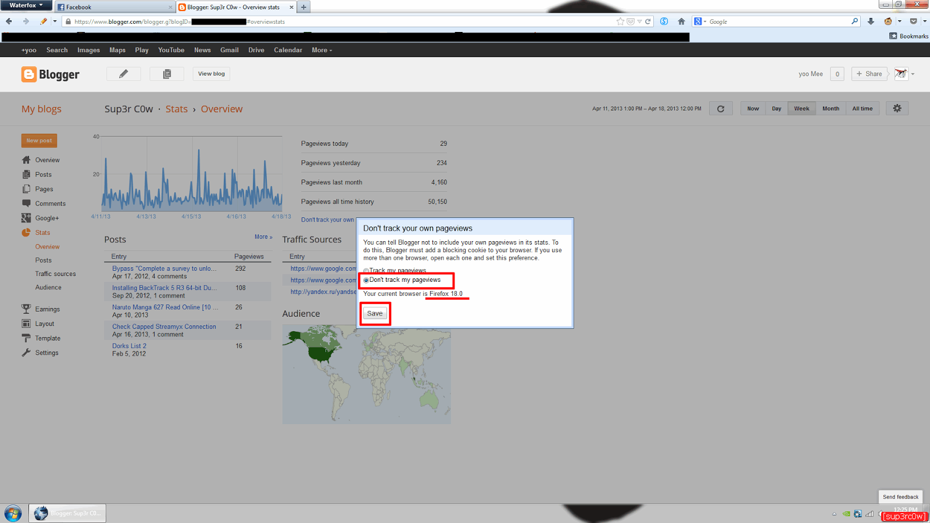Click the orange New post button
The width and height of the screenshot is (930, 523).
point(39,141)
